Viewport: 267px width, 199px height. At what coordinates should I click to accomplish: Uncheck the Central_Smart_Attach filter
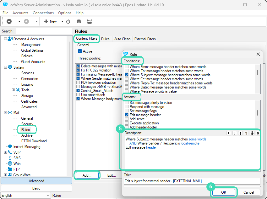coord(78,91)
